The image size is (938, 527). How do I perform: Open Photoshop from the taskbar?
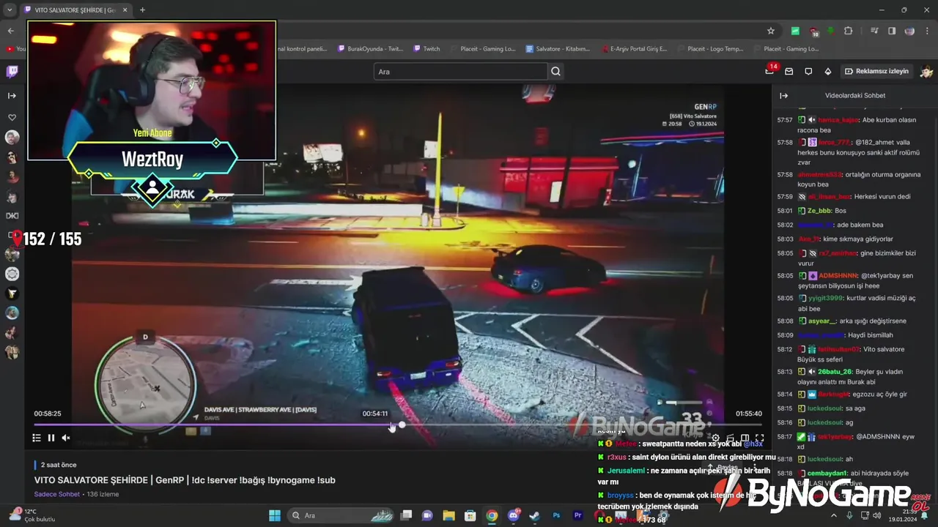(x=557, y=515)
